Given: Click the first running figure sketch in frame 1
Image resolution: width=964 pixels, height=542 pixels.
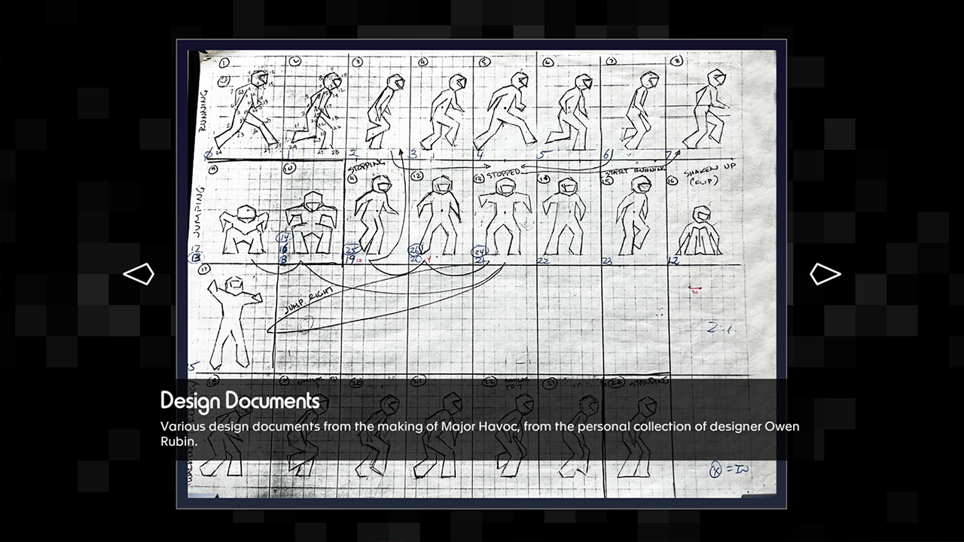Looking at the screenshot, I should click(245, 111).
